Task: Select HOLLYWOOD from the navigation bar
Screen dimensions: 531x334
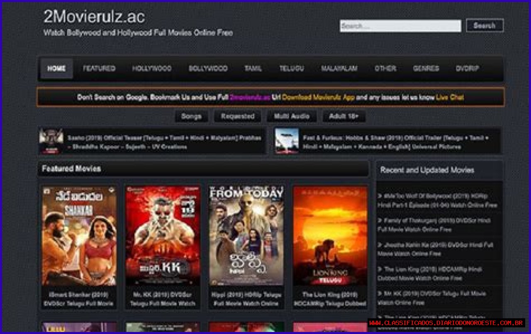Action: 152,69
